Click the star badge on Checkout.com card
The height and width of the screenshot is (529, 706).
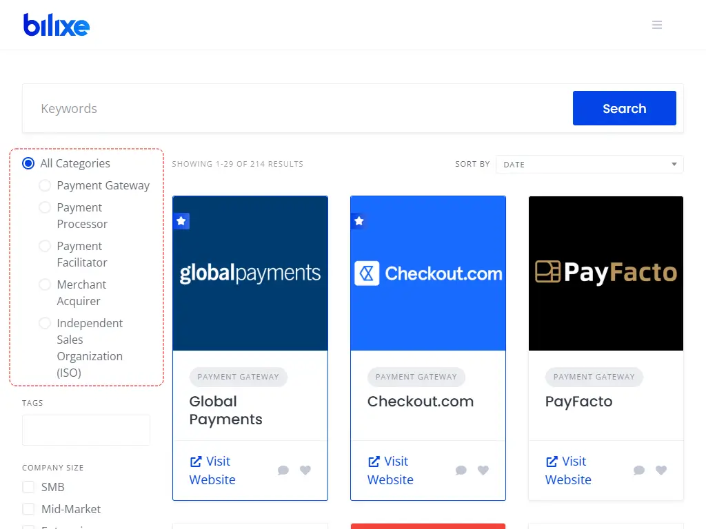coord(359,221)
